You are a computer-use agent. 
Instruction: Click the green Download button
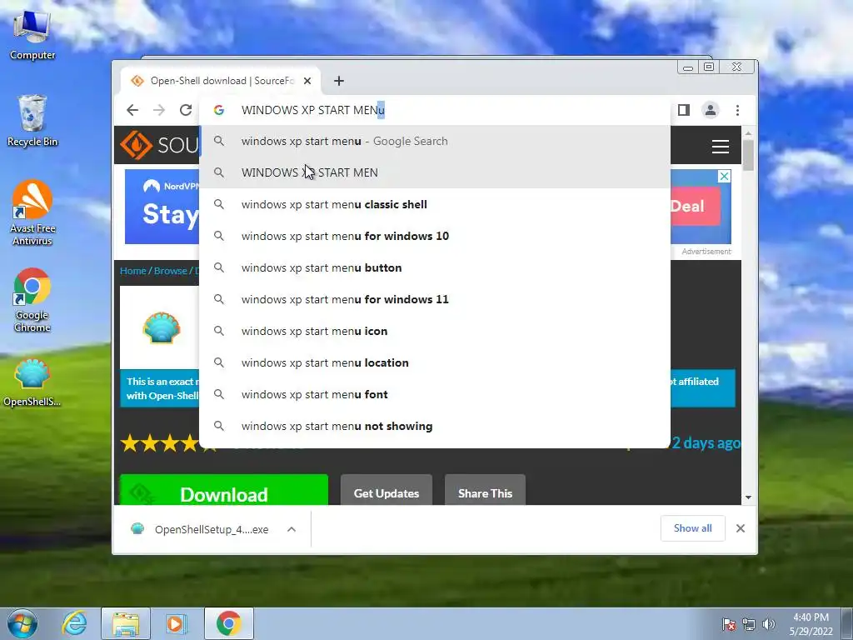(x=223, y=490)
